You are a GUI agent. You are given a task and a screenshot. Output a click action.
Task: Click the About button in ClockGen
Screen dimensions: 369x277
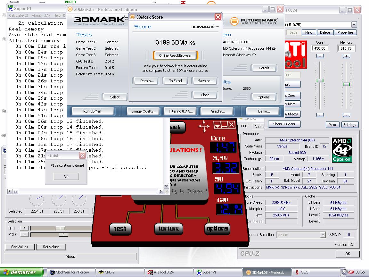point(70,256)
